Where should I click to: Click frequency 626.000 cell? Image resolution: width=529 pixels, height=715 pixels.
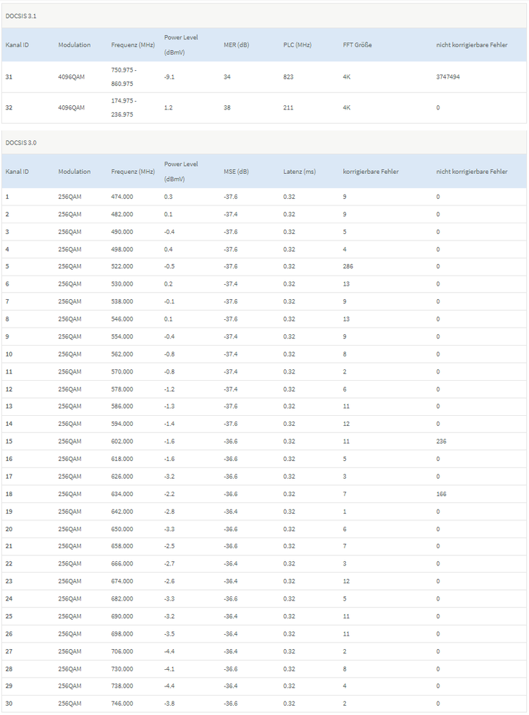(x=122, y=477)
